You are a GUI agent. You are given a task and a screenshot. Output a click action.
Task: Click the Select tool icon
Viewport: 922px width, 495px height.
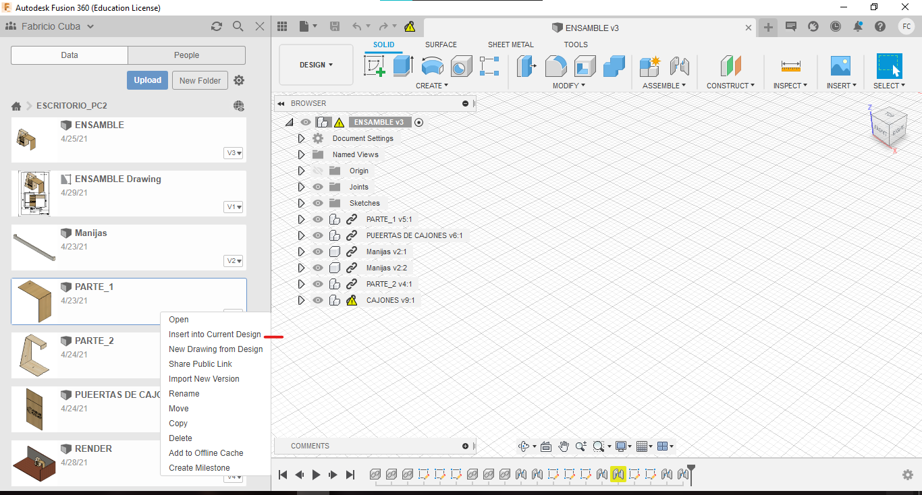pyautogui.click(x=889, y=66)
